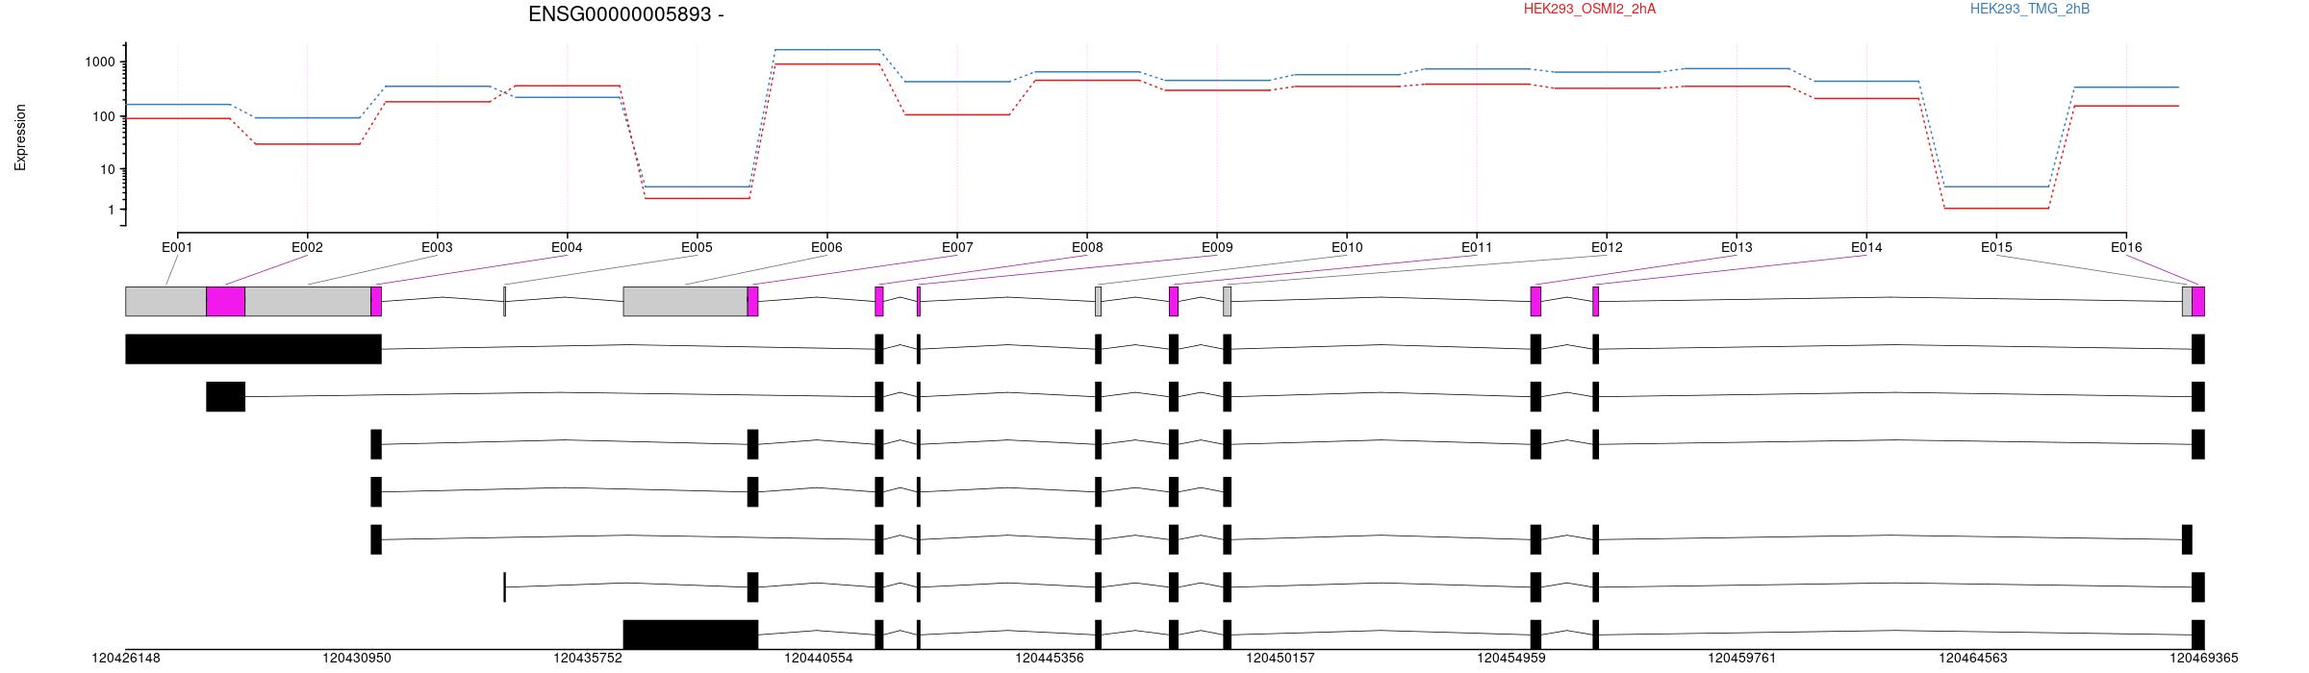Click exon label E009
This screenshot has width=2309, height=673.
tap(1217, 247)
